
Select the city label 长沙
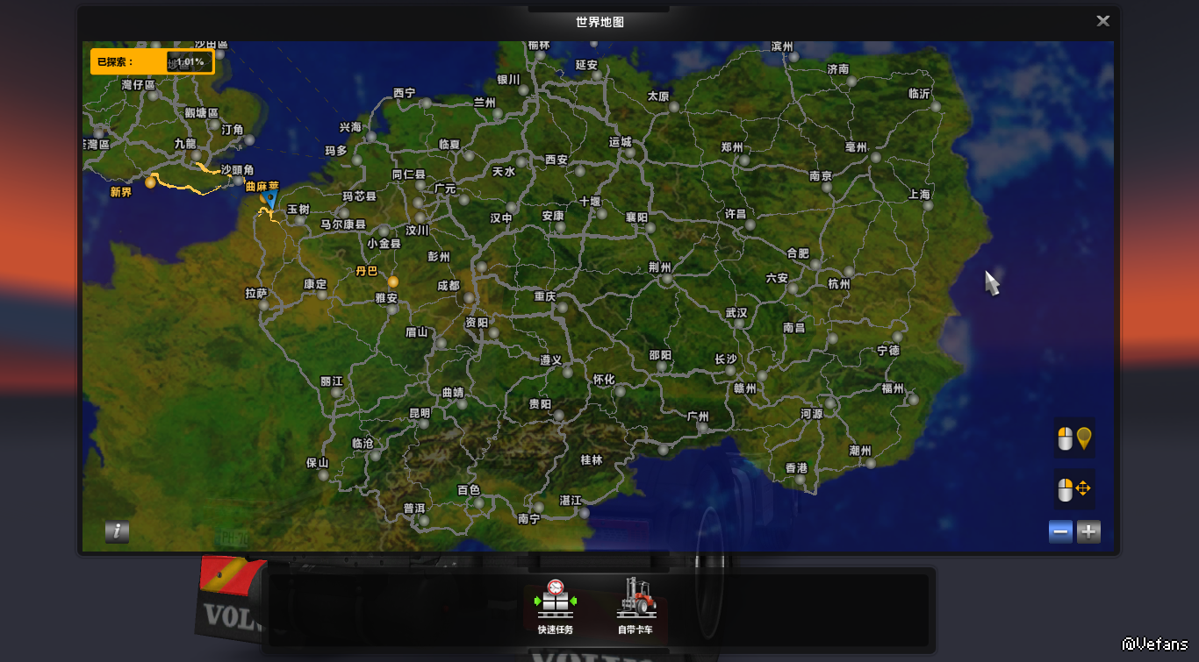tap(726, 359)
